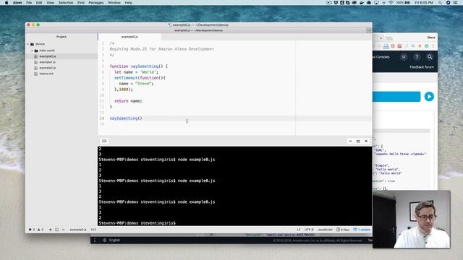
Task: Click the webcam video thumbnail
Action: click(x=412, y=220)
